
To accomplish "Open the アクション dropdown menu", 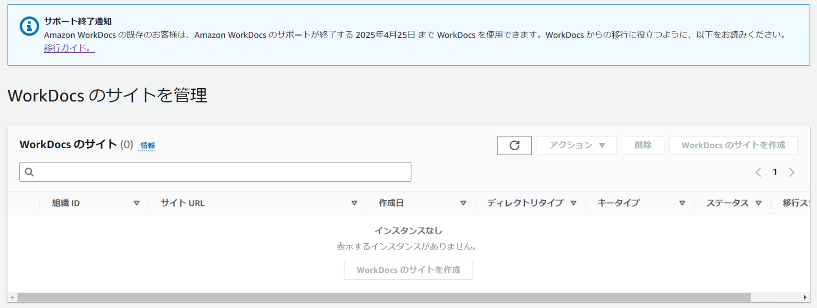I will [x=577, y=146].
